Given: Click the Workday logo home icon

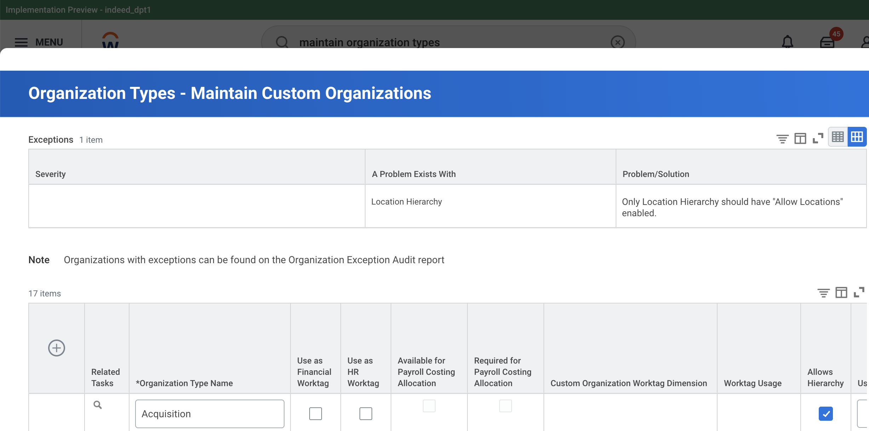Looking at the screenshot, I should [110, 40].
